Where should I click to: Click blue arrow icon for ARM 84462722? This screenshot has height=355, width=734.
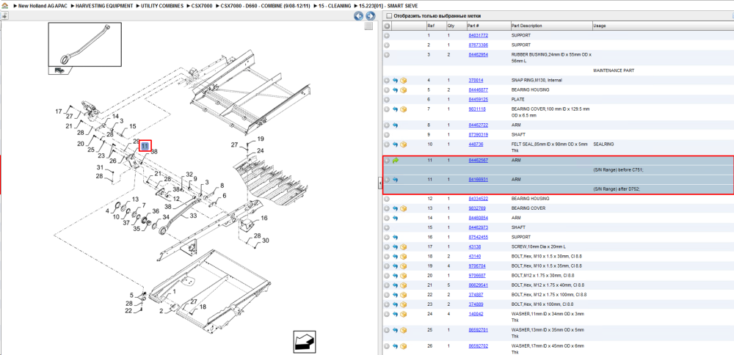coord(395,125)
